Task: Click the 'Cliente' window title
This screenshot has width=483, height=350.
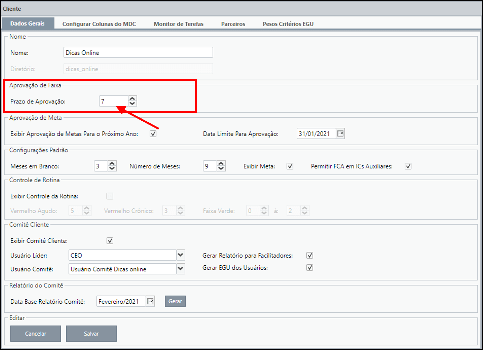Action: tap(12, 9)
